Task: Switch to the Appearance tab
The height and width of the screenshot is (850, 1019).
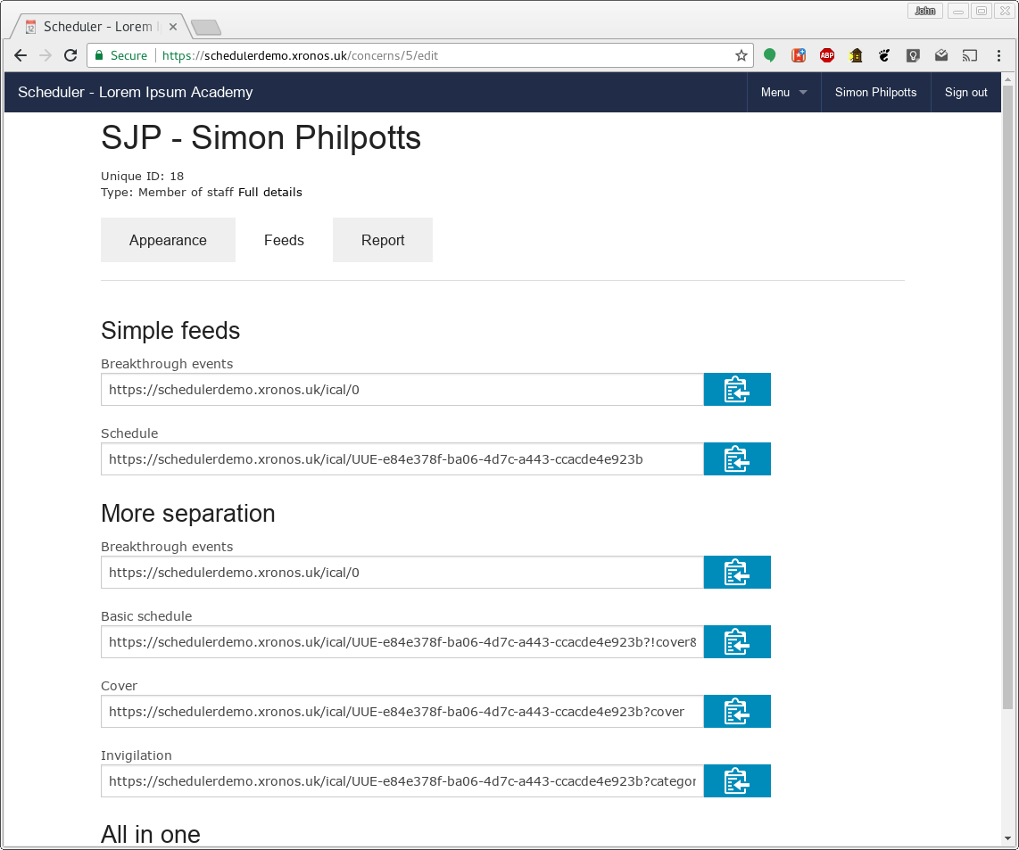Action: 168,240
